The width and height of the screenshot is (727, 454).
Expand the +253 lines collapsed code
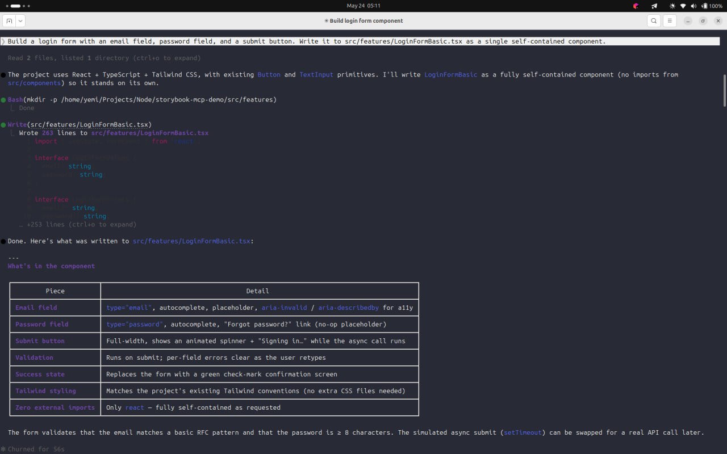[x=78, y=224]
